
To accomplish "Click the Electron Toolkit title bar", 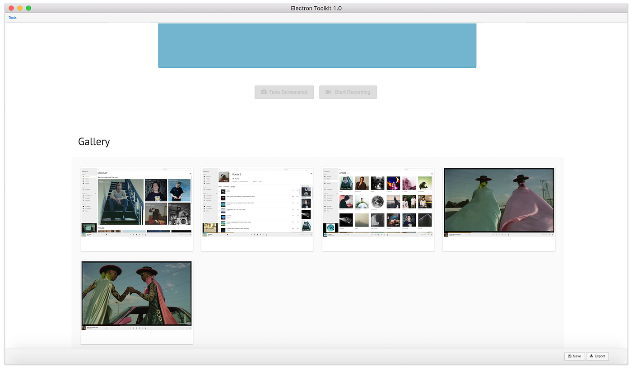I will coord(316,8).
